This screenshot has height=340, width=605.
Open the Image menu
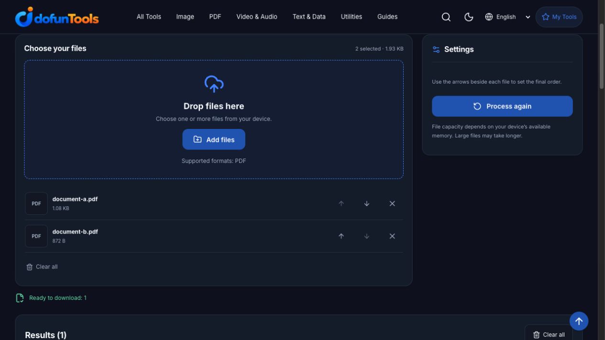185,17
